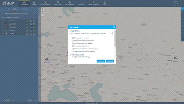Zoom in the map with plus
The image size is (184, 104).
tap(43, 9)
